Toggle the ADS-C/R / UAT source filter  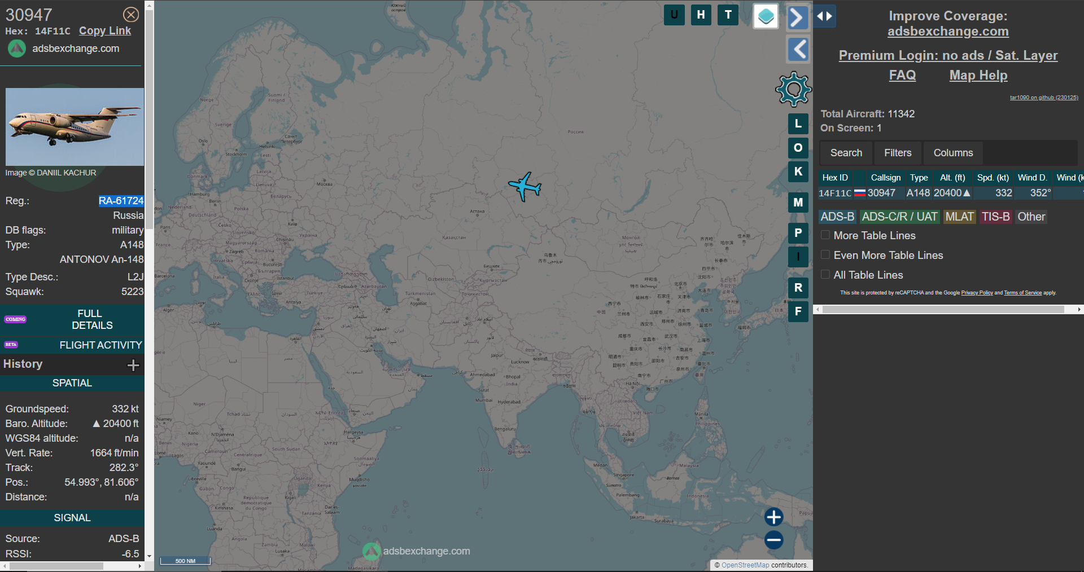899,217
